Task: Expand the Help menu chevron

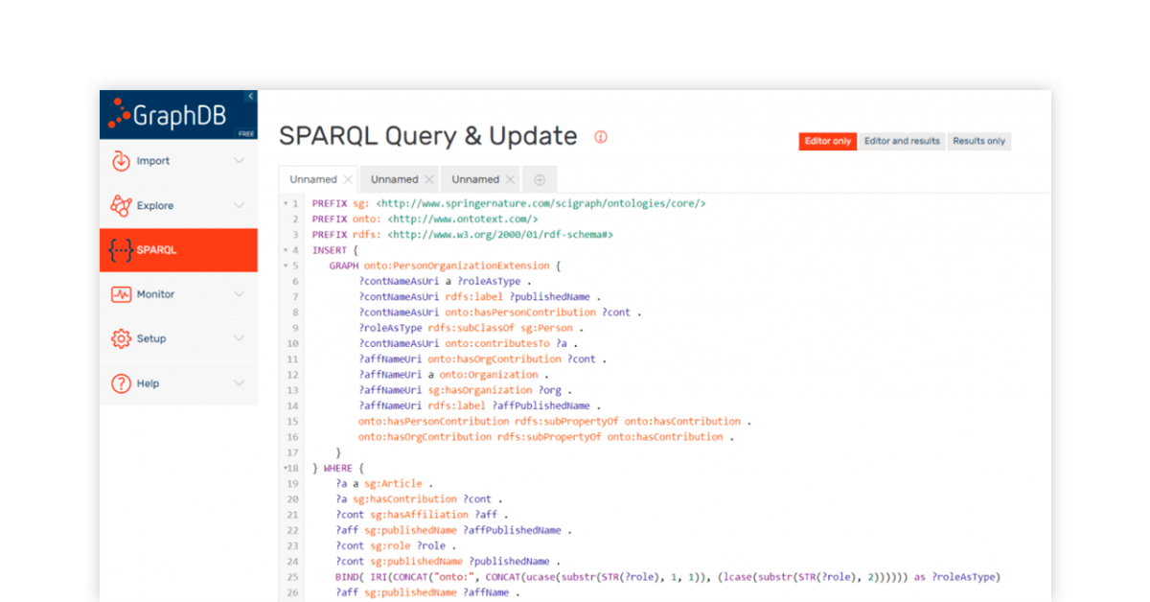Action: (240, 382)
